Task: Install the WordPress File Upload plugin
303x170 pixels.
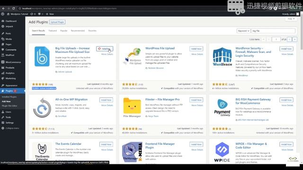Action: point(196,49)
